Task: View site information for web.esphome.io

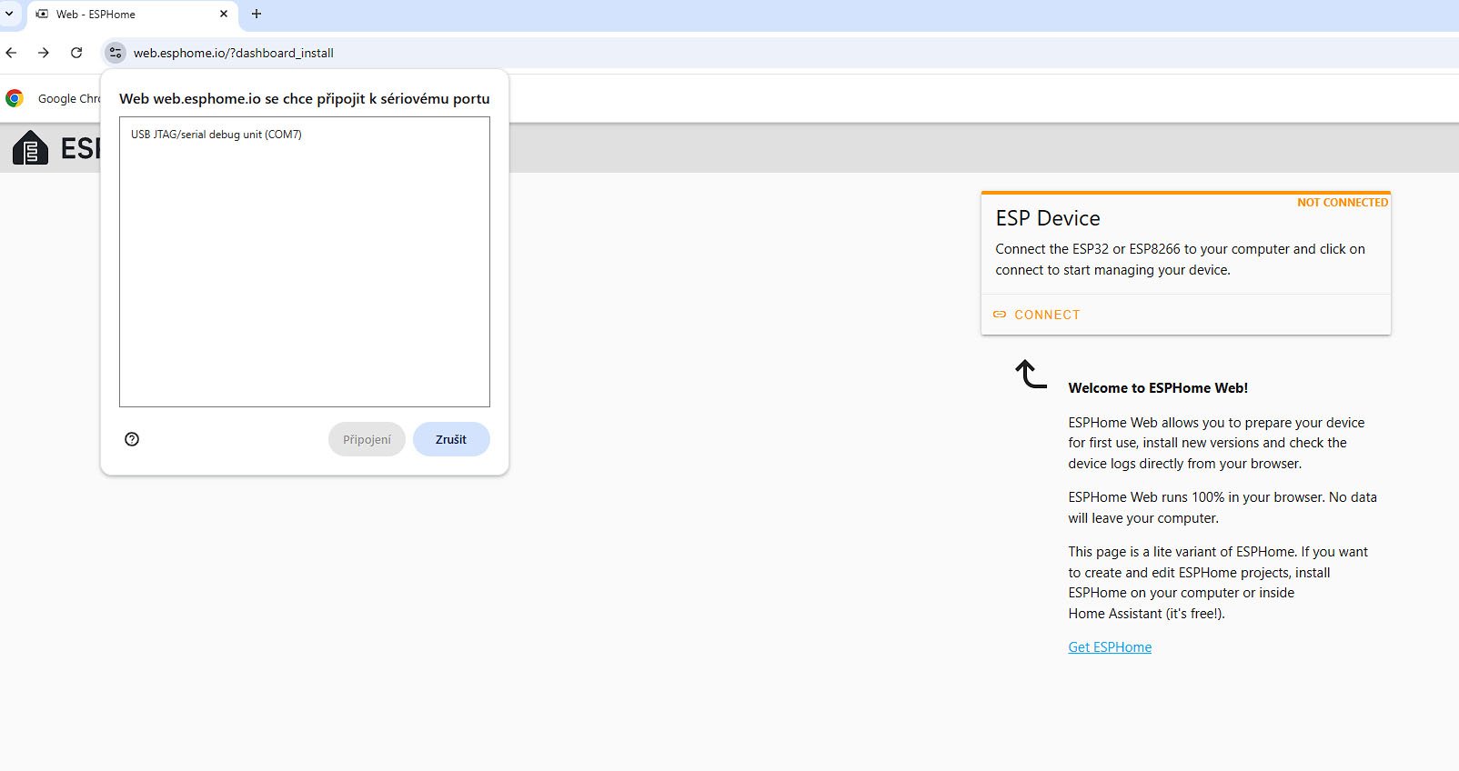Action: click(116, 53)
